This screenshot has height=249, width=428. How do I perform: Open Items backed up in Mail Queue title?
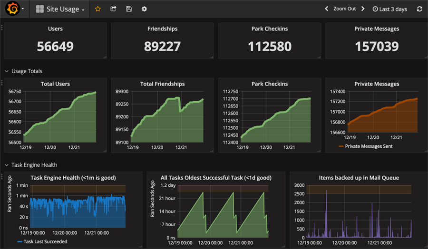[359, 178]
